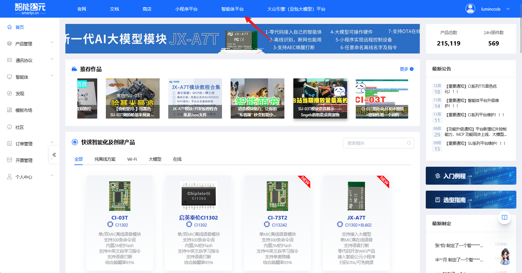Screen dimensions: 522x273
Task: Expand the 智能体 sidebar chevron
Action: 52,76
